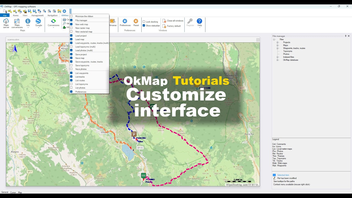Click the SCANNO waypoint icon on map
Viewport: 352px width, 198px height.
tap(143, 175)
